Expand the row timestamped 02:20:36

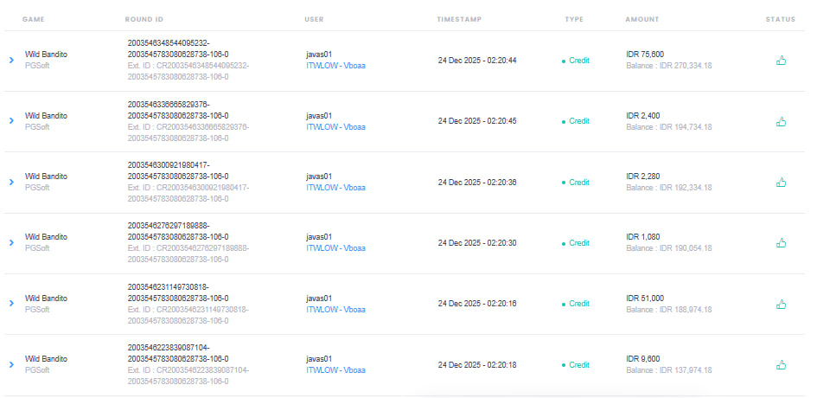click(11, 182)
